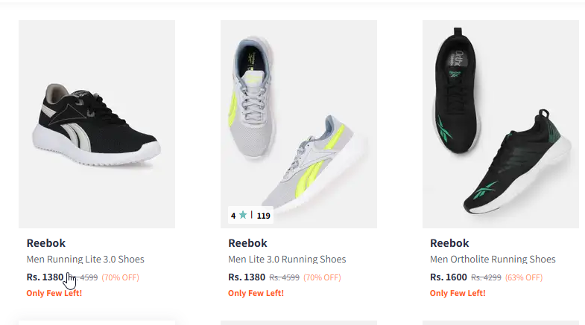Click the 63% OFF discount label
This screenshot has width=585, height=325.
(524, 277)
